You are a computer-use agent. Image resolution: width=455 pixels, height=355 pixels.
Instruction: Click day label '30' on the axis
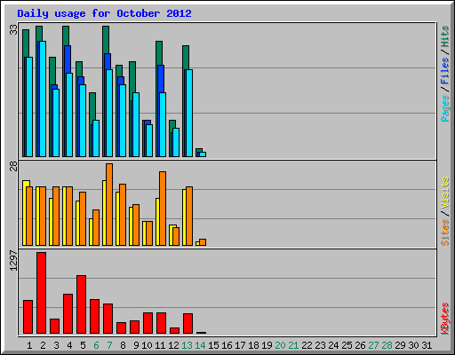[413, 345]
